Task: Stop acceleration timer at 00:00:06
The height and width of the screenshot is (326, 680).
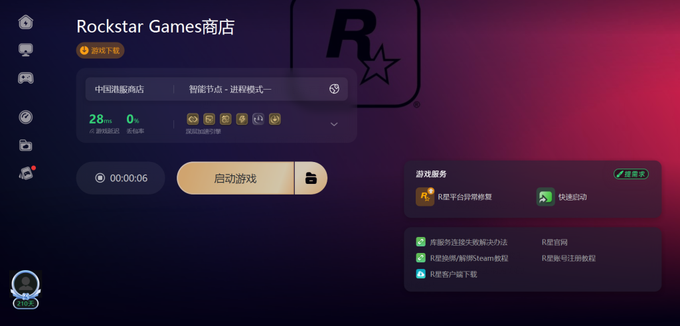Action: (121, 178)
